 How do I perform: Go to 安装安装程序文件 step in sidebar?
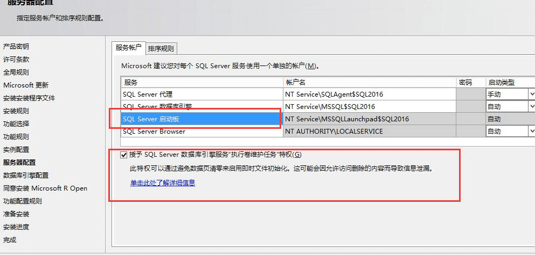tap(29, 98)
